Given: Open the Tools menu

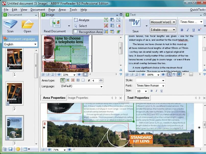Looking at the screenshot, I should (73, 10).
